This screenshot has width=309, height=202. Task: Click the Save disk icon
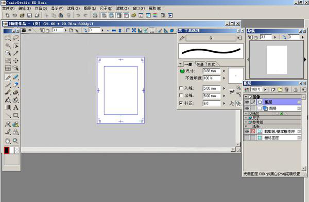[x=29, y=15]
